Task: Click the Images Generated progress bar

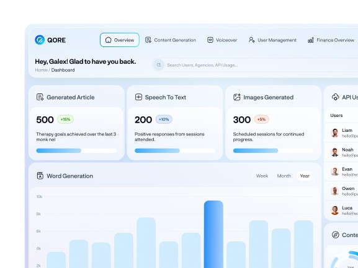Action: [x=273, y=150]
